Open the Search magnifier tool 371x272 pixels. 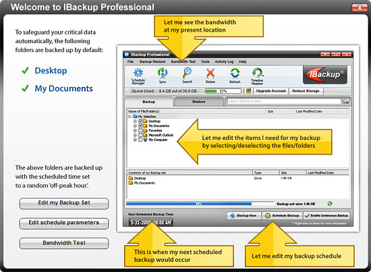point(187,76)
